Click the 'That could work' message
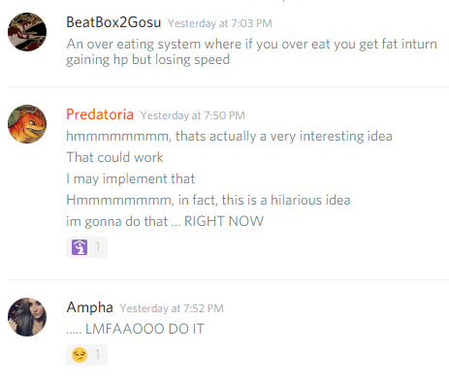449x385 pixels. tap(114, 157)
